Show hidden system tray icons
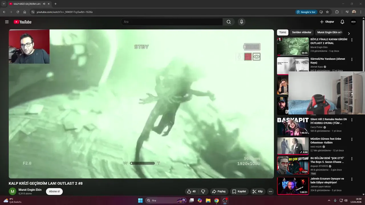This screenshot has height=205, width=365. (x=329, y=200)
